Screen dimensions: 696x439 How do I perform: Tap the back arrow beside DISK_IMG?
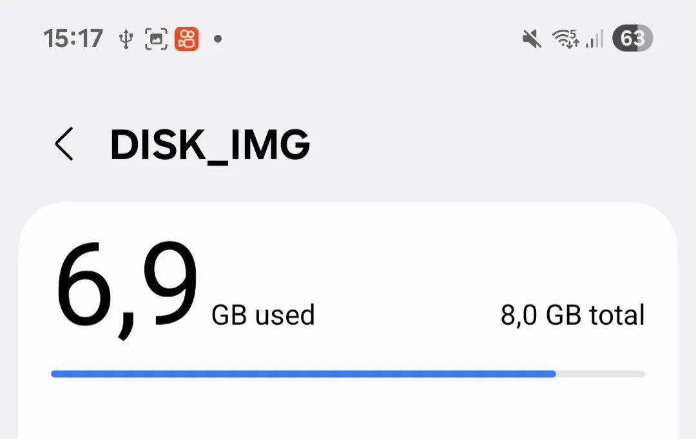click(x=64, y=143)
